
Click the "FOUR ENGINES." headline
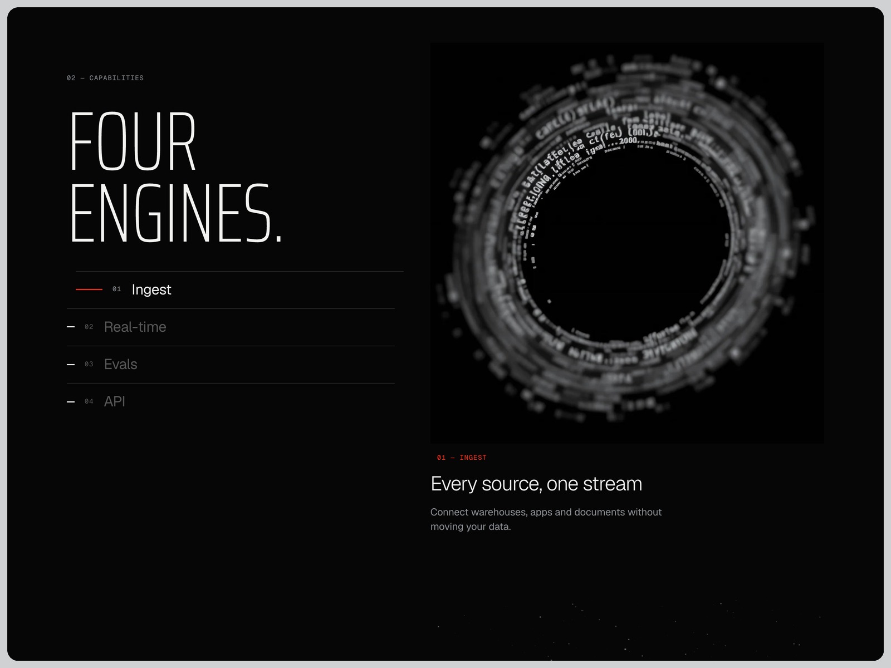[176, 177]
